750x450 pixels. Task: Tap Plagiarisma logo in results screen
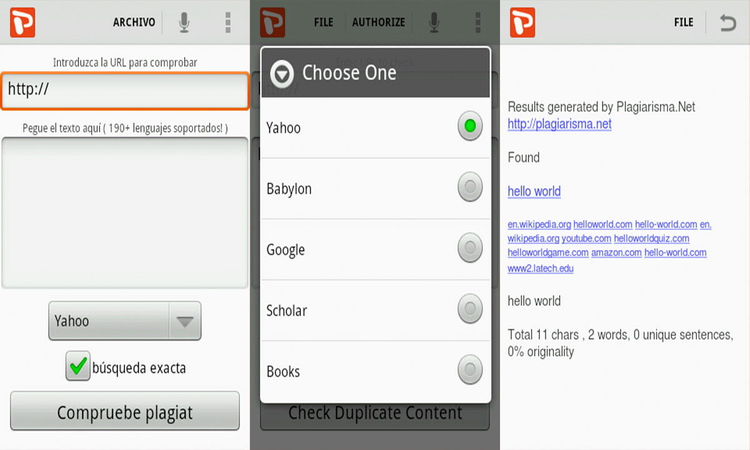pos(522,22)
